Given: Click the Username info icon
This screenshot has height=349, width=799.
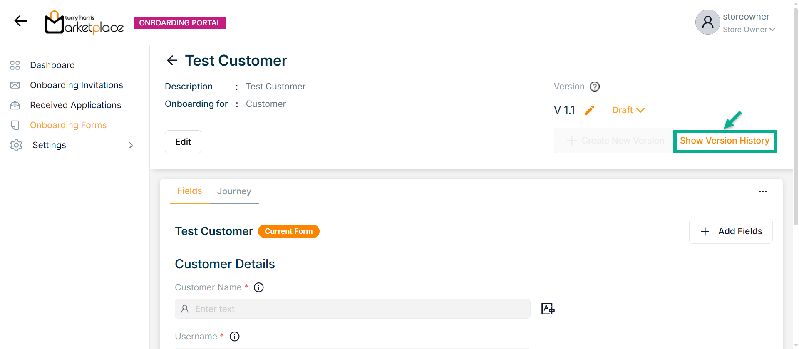Looking at the screenshot, I should (235, 337).
